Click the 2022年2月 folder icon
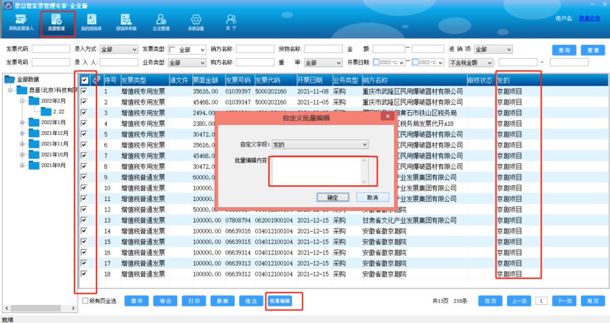The width and height of the screenshot is (610, 323). click(34, 101)
